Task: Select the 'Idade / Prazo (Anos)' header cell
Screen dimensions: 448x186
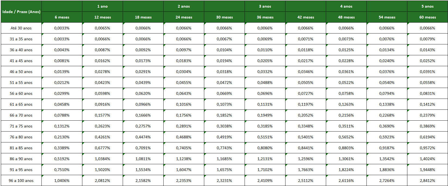Action: pos(21,12)
